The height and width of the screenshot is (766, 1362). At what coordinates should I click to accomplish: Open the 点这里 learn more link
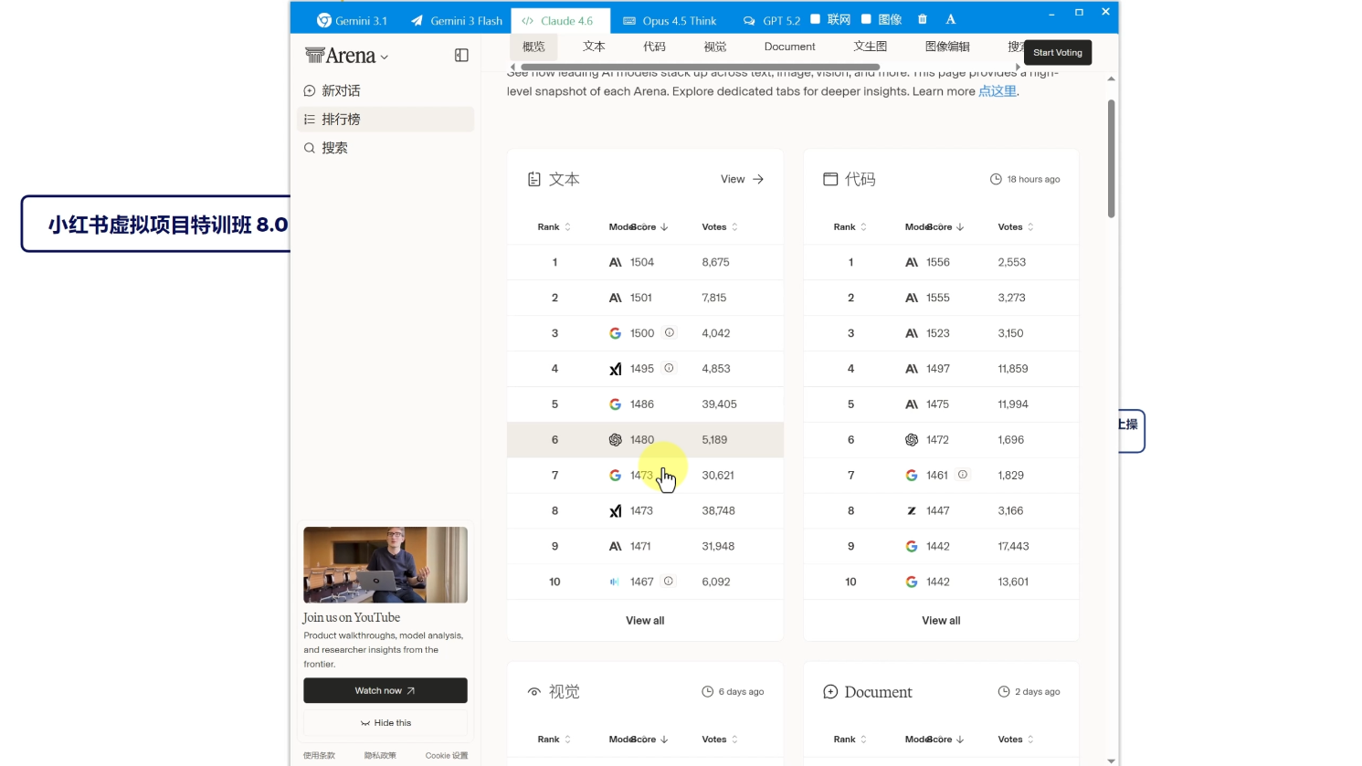click(997, 90)
